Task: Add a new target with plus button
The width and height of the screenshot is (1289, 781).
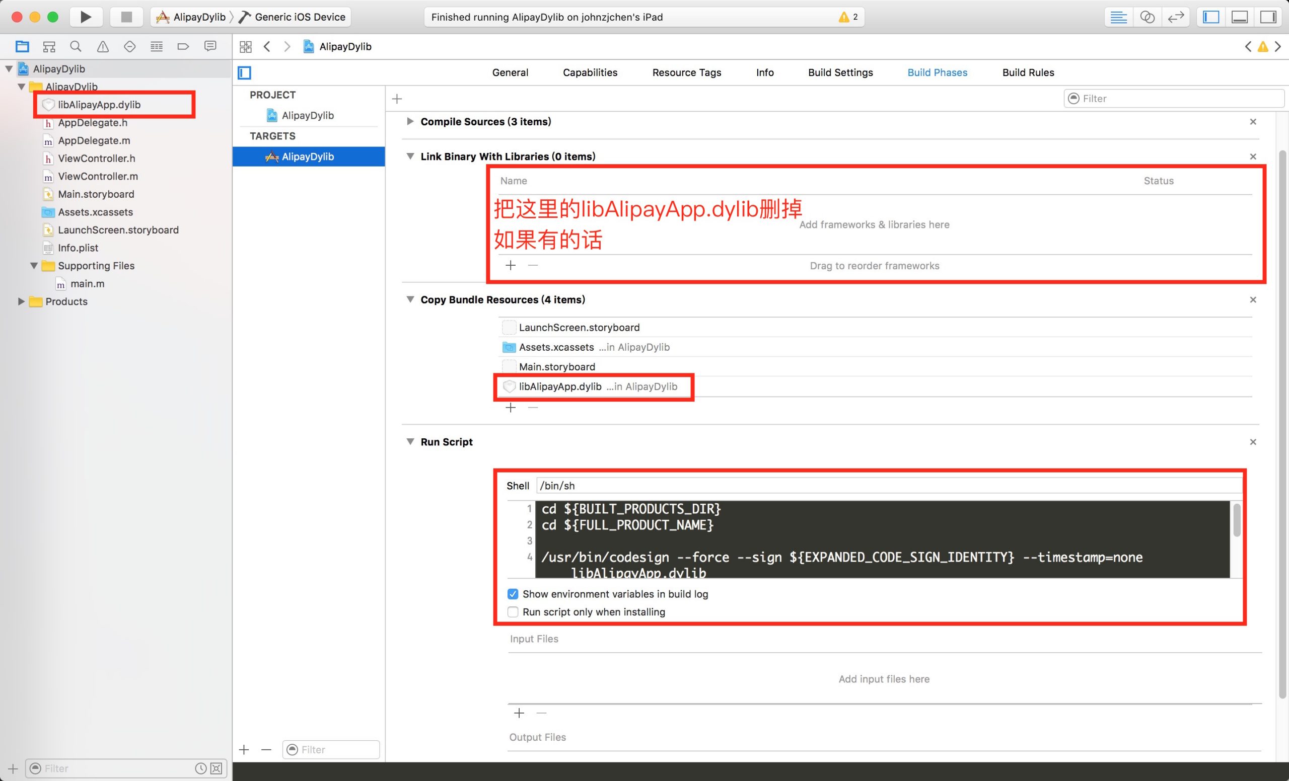Action: (244, 750)
